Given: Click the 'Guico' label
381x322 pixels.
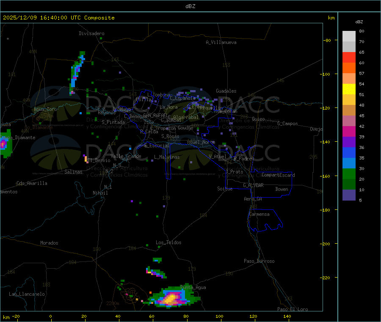Looking at the screenshot, I should click(258, 119).
